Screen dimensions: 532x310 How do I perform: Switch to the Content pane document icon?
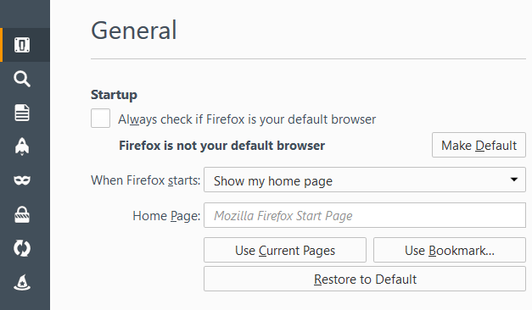(x=22, y=113)
